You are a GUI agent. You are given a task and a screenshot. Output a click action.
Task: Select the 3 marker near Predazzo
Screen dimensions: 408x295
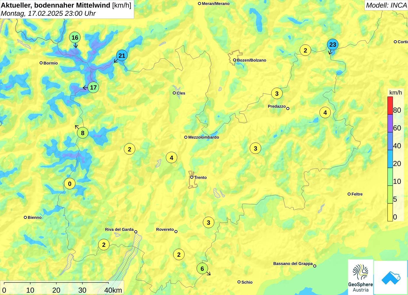(277, 93)
